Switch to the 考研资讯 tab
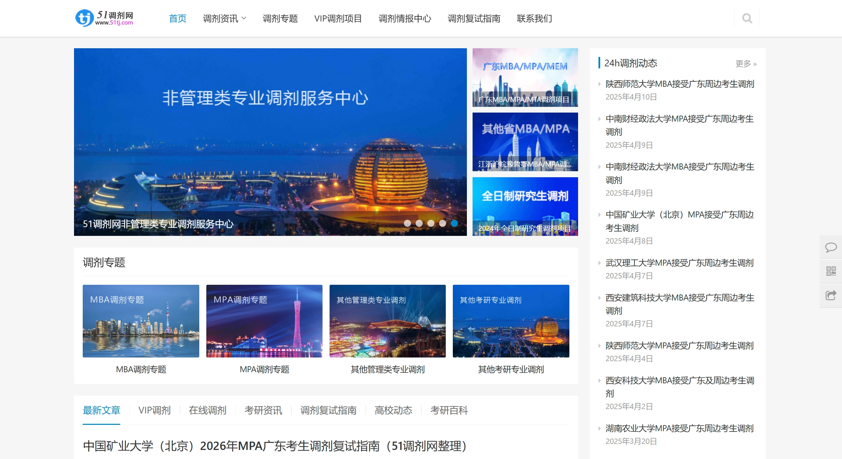This screenshot has width=842, height=459. [x=263, y=410]
